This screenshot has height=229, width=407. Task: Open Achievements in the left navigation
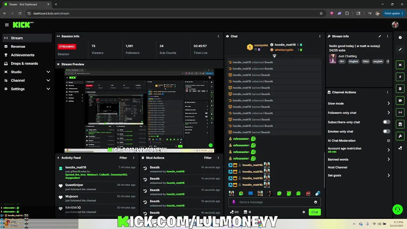coord(27,55)
